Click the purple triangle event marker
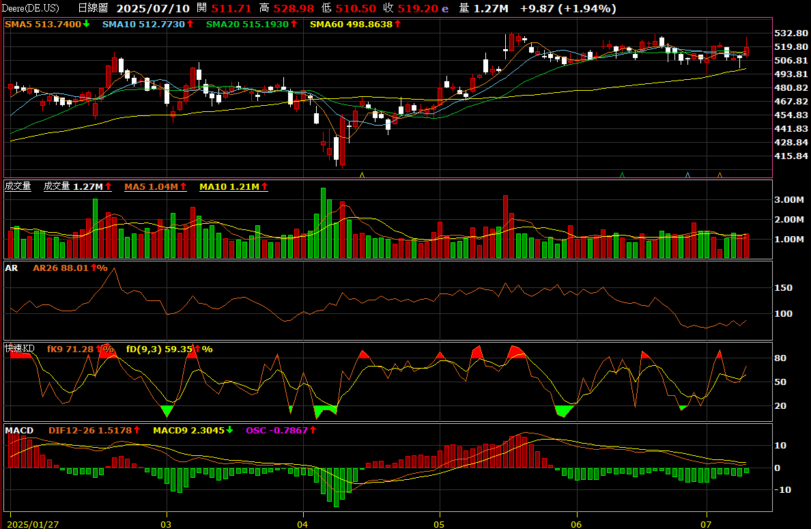 (687, 175)
